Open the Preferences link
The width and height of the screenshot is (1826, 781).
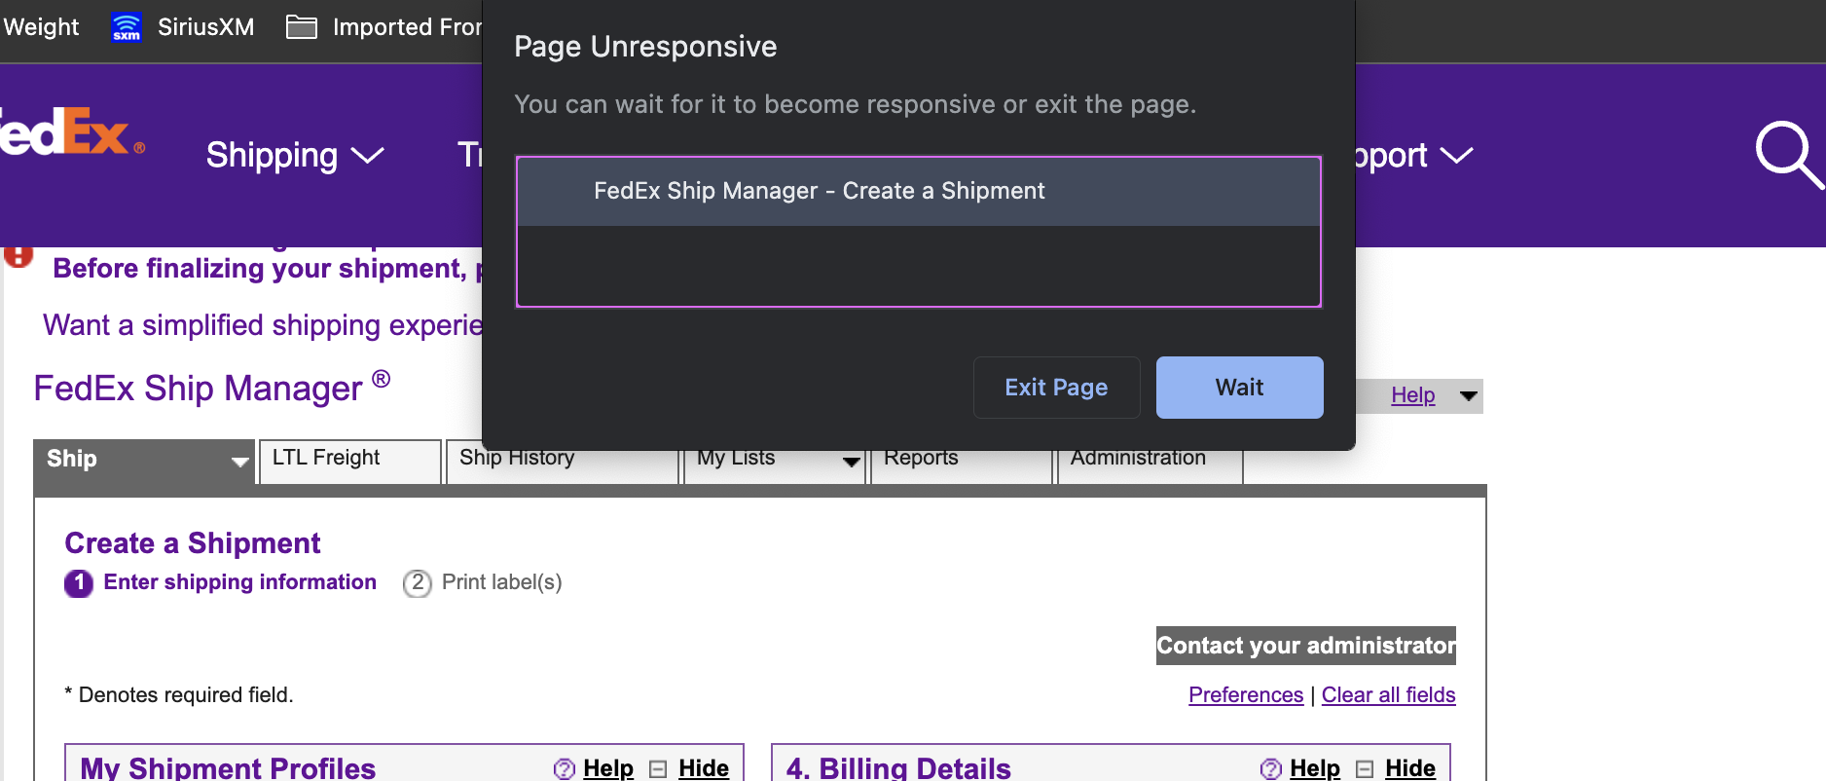tap(1245, 695)
